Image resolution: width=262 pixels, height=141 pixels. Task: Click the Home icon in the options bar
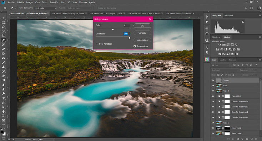pyautogui.click(x=5, y=8)
